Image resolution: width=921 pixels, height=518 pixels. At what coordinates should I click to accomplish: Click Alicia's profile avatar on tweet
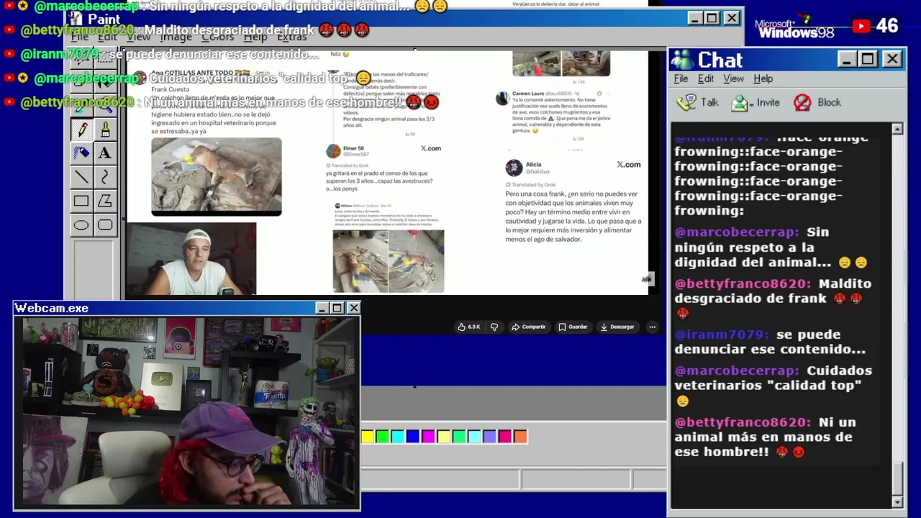[514, 168]
